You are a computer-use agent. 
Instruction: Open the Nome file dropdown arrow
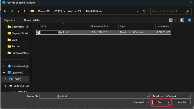click(148, 96)
